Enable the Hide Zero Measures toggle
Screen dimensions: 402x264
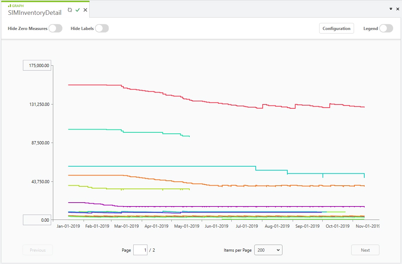(55, 28)
